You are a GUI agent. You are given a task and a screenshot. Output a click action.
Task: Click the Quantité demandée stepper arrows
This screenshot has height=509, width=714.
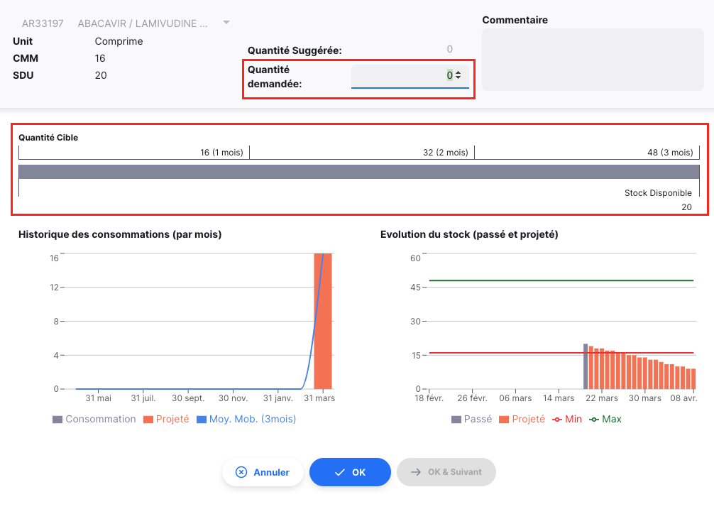pos(458,75)
